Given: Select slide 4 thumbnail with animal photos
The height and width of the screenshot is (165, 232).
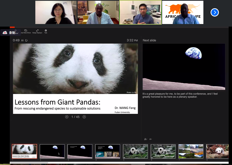Looking at the screenshot, I should [x=107, y=151].
